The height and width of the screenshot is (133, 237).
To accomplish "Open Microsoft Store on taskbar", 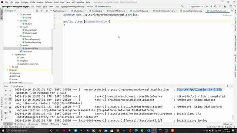I will pos(112,130).
